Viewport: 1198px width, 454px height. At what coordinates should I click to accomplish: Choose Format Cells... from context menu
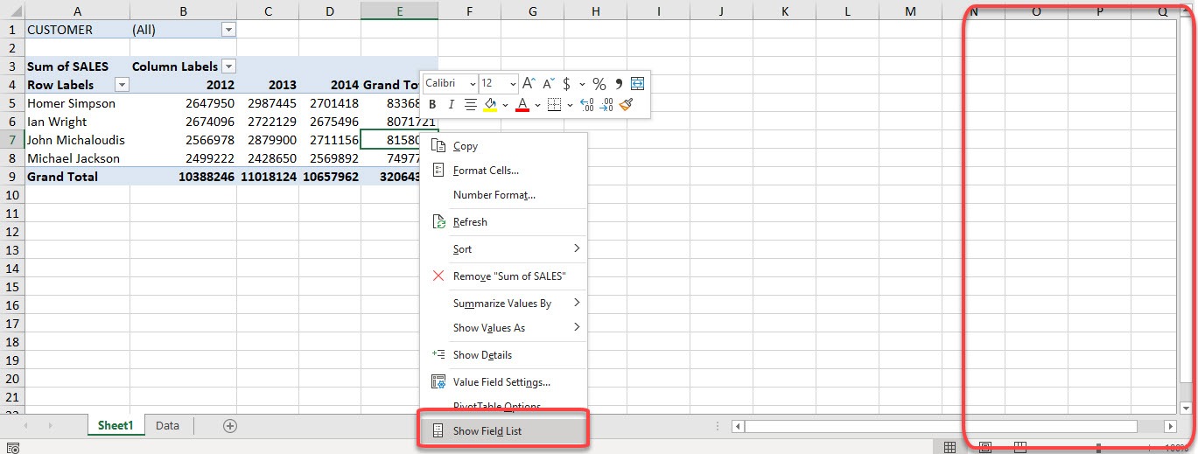click(505, 171)
